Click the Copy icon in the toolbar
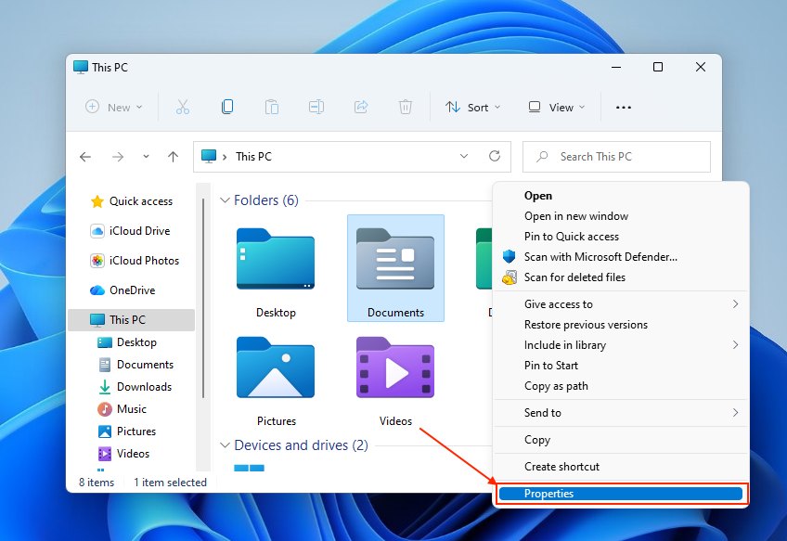787x541 pixels. pyautogui.click(x=227, y=107)
